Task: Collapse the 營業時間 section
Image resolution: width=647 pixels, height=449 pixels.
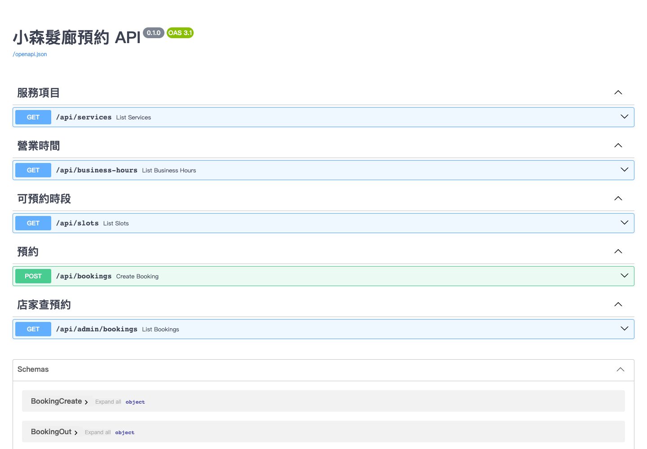Action: [x=618, y=145]
